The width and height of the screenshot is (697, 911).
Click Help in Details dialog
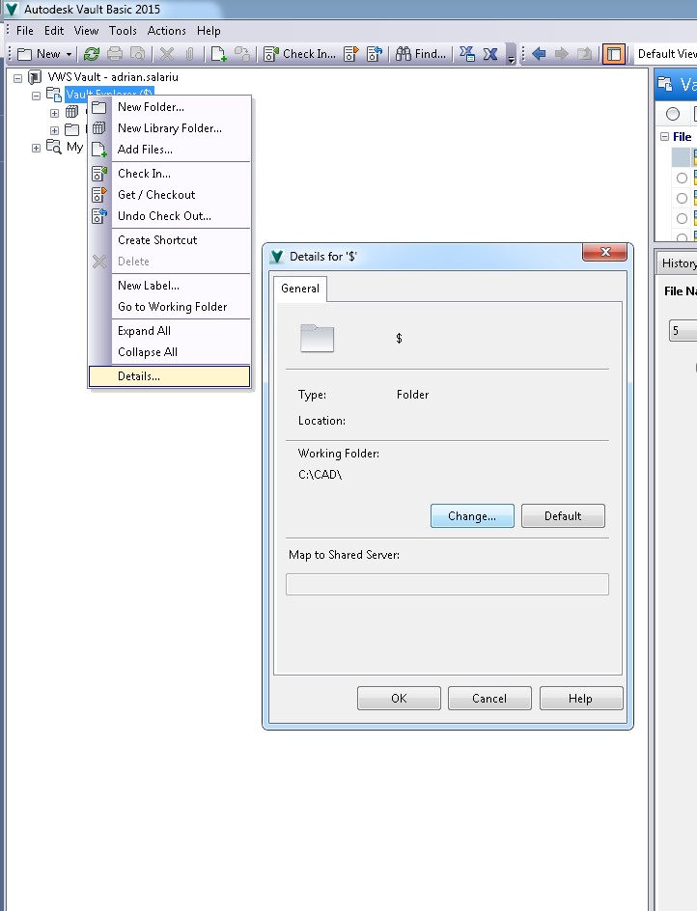(581, 699)
